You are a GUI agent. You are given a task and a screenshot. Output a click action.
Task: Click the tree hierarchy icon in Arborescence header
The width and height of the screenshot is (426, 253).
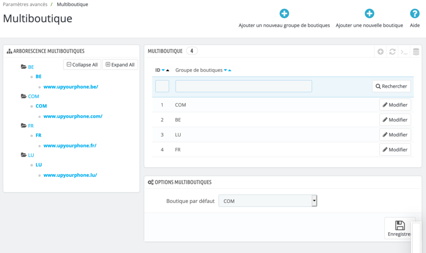point(9,51)
